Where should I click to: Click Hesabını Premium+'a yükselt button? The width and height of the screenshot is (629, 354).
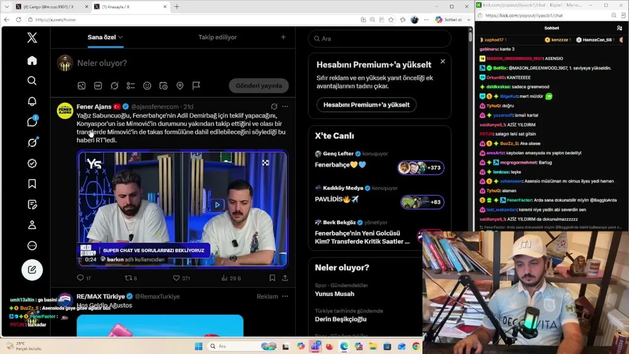366,105
